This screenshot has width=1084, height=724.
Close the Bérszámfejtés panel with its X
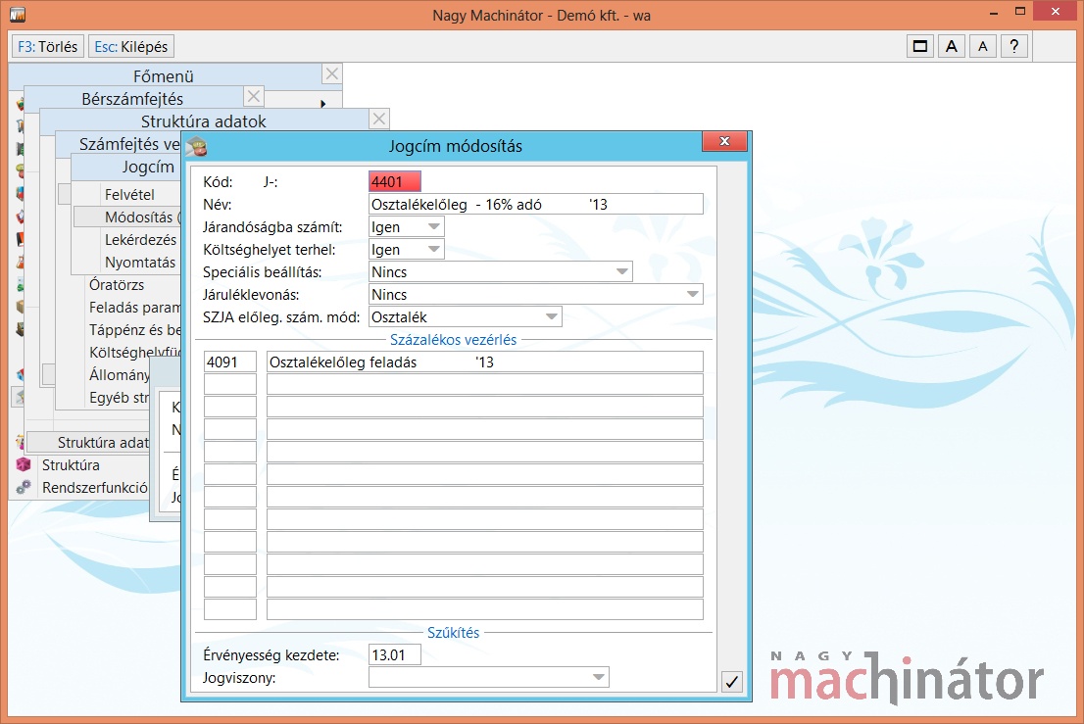254,96
